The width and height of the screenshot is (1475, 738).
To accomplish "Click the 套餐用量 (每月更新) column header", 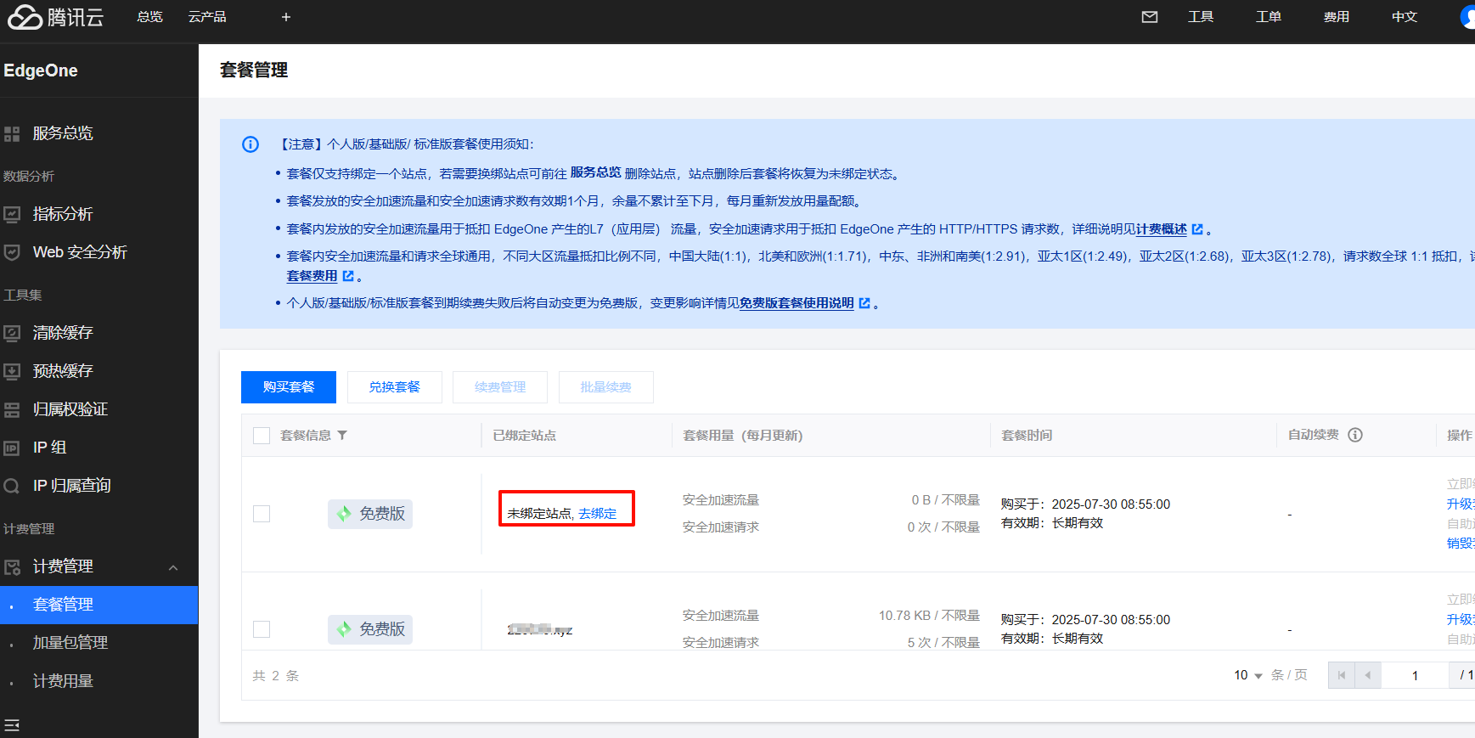I will click(743, 436).
